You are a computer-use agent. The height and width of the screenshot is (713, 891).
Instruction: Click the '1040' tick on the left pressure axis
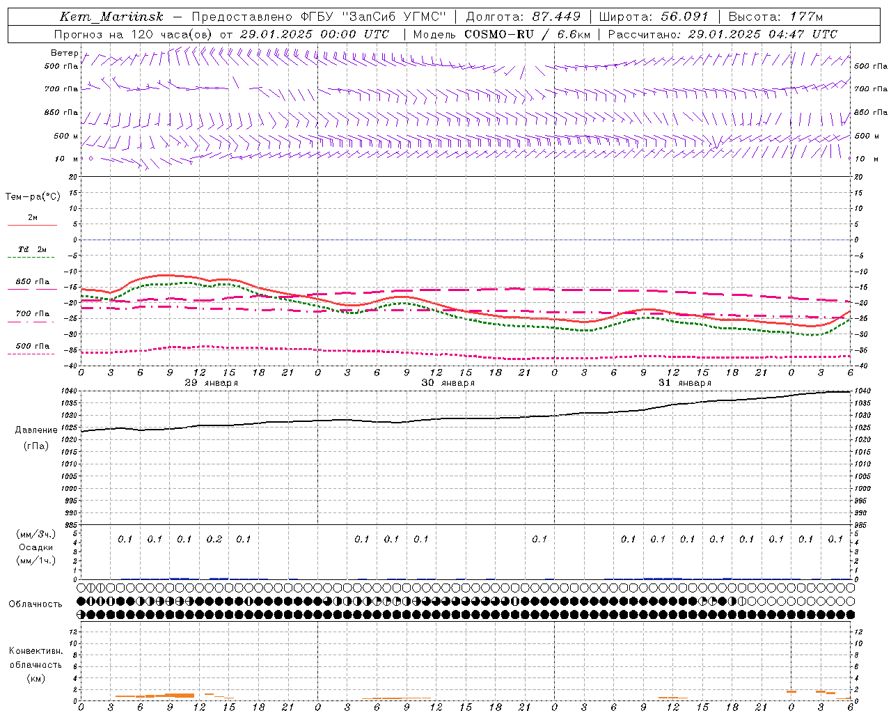tap(70, 391)
